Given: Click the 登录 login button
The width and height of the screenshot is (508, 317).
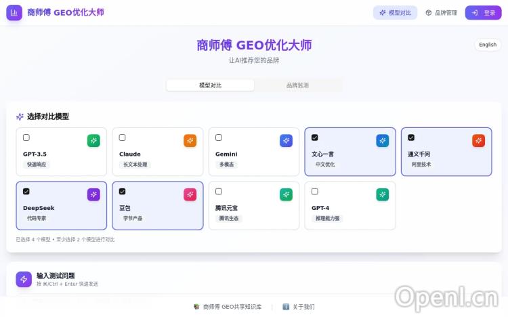Looking at the screenshot, I should pyautogui.click(x=484, y=13).
